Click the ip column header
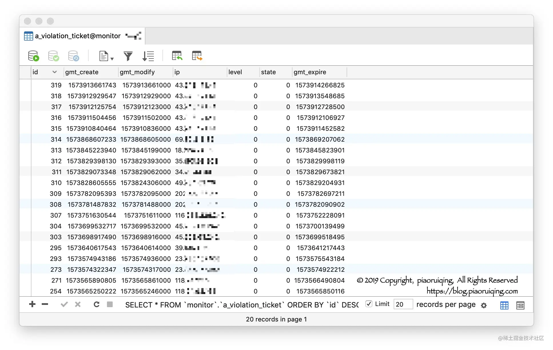The width and height of the screenshot is (553, 350). click(x=200, y=72)
